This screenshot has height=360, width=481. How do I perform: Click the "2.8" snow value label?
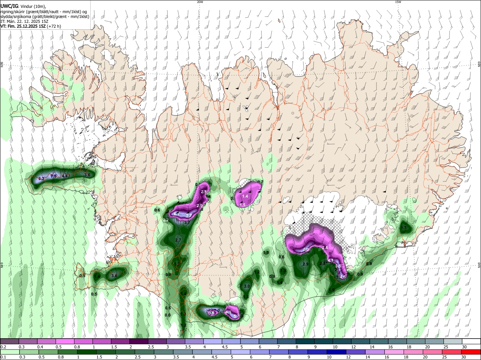204,192
